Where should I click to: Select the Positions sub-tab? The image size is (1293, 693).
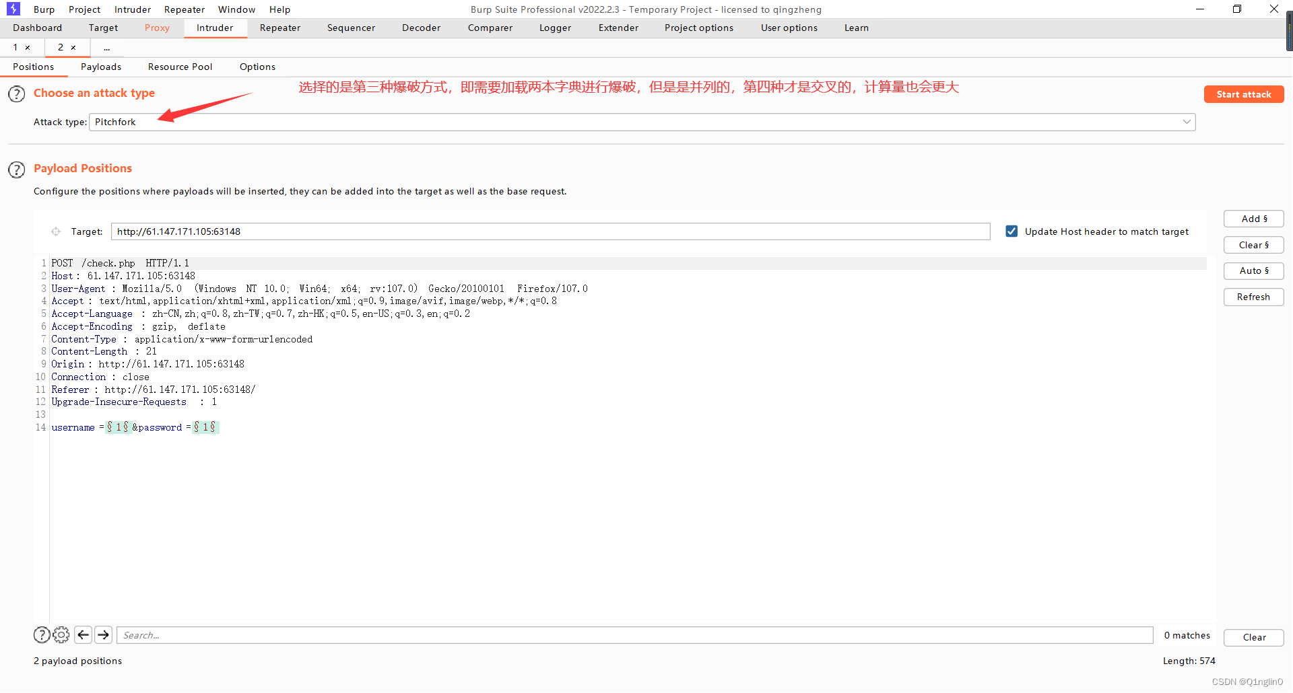[x=34, y=67]
